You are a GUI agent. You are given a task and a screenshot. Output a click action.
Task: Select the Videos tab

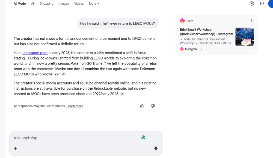pyautogui.click(x=79, y=4)
